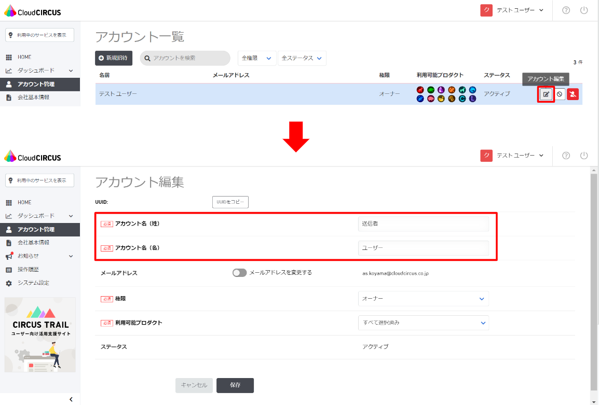Click CloudCIRCUS logo on アカウント一覧 screen

(33, 11)
